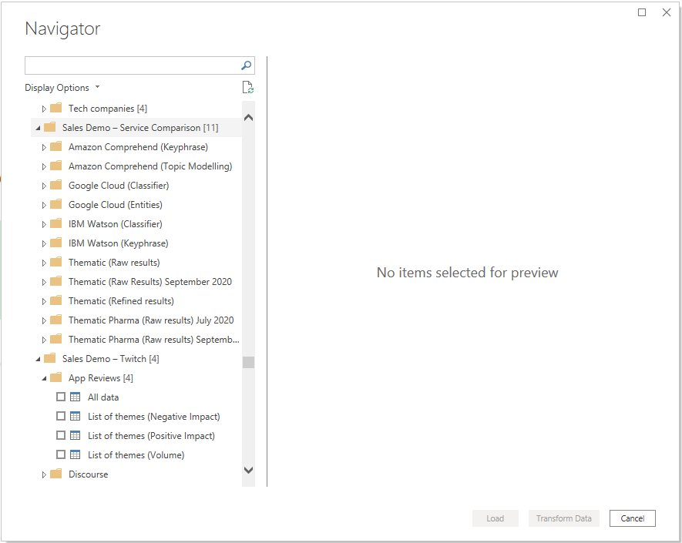The width and height of the screenshot is (682, 543).
Task: Click the Discourse folder icon
Action: pos(56,474)
